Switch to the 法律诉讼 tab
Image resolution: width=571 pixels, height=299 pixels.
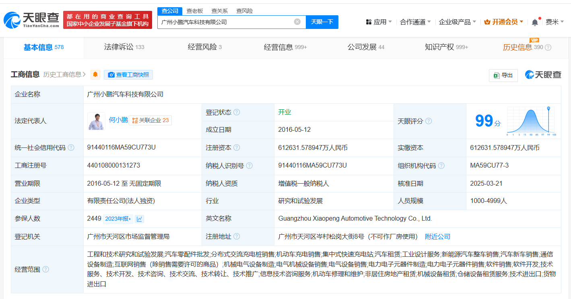coord(124,47)
